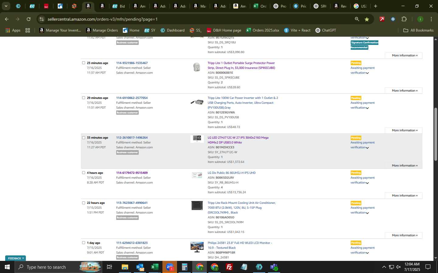
Task: Open the Apps grid bookmark
Action: (x=13, y=30)
